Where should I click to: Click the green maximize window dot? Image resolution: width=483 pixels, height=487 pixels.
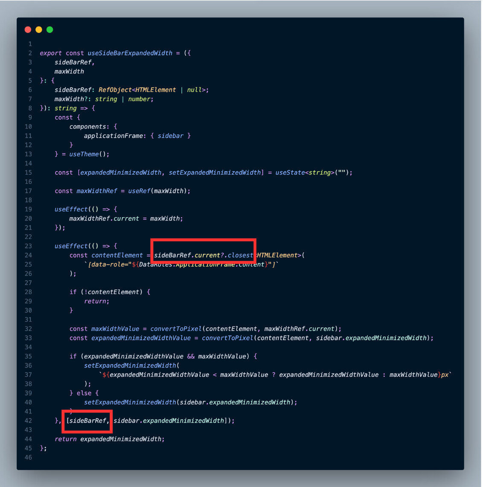coord(49,29)
